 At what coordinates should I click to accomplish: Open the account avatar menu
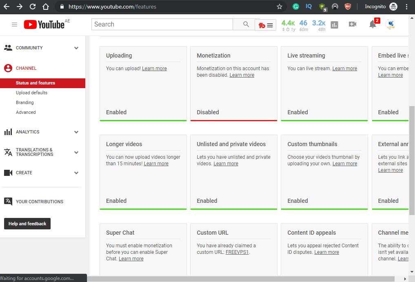391,24
